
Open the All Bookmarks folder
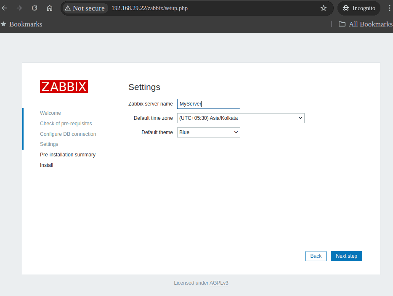pos(365,24)
